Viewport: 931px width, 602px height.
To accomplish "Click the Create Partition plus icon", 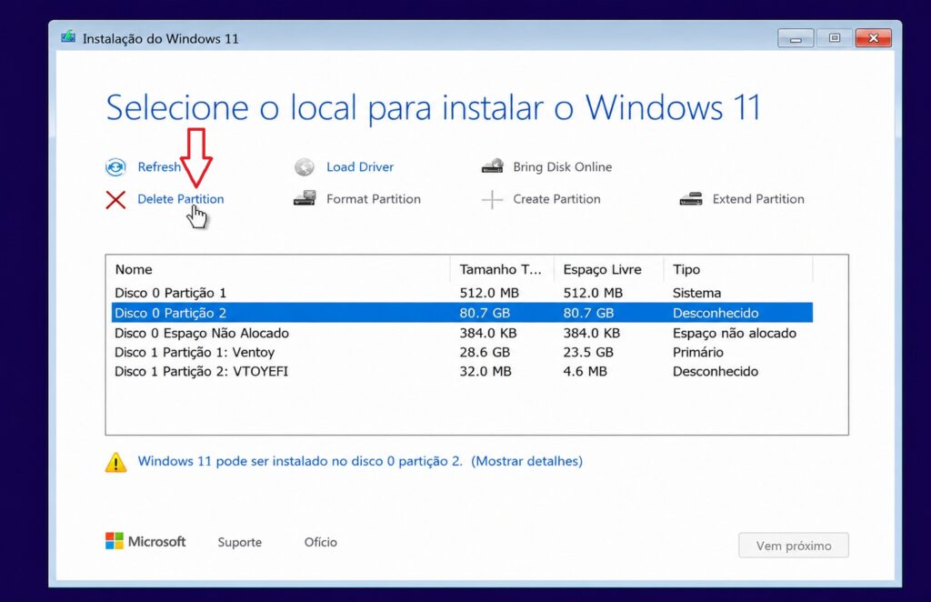I will click(492, 199).
